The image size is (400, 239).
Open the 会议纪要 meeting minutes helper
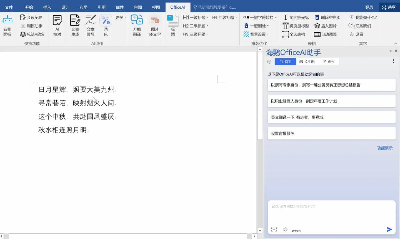32,17
